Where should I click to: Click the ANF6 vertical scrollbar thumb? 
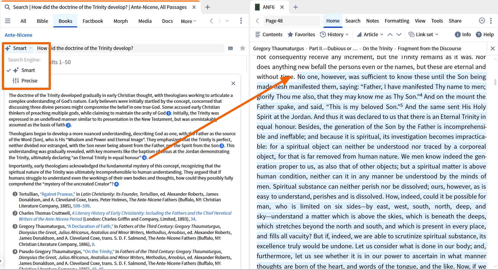[x=495, y=82]
